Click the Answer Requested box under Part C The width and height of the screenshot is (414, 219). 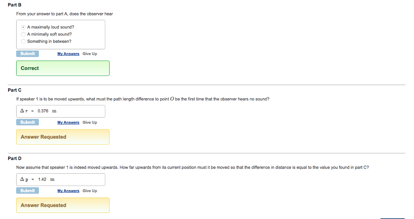(63, 137)
